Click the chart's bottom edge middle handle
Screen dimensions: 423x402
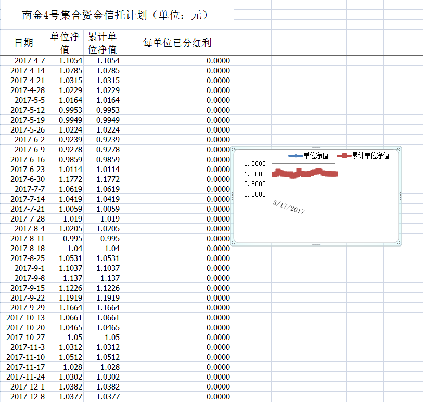point(316,243)
